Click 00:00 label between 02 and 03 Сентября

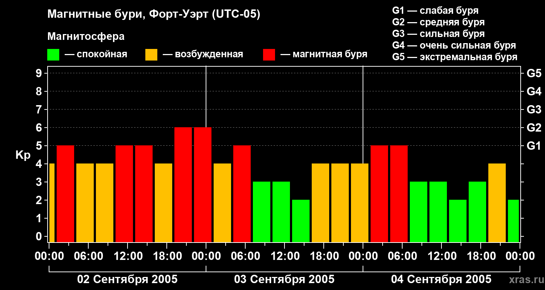point(206,256)
